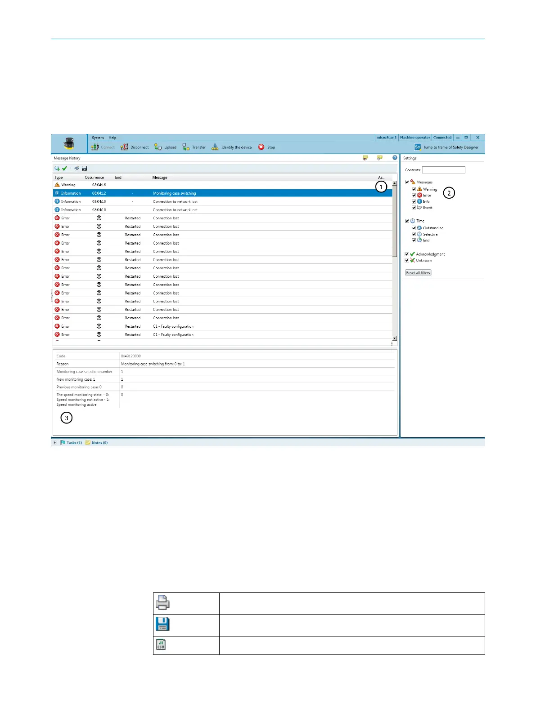
Task: Click the warning triangle icon in Warning row
Action: [x=57, y=185]
